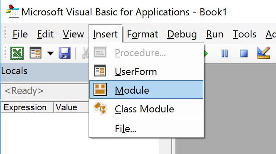Click the Class Module icon in menu
276x154 pixels.
click(100, 108)
